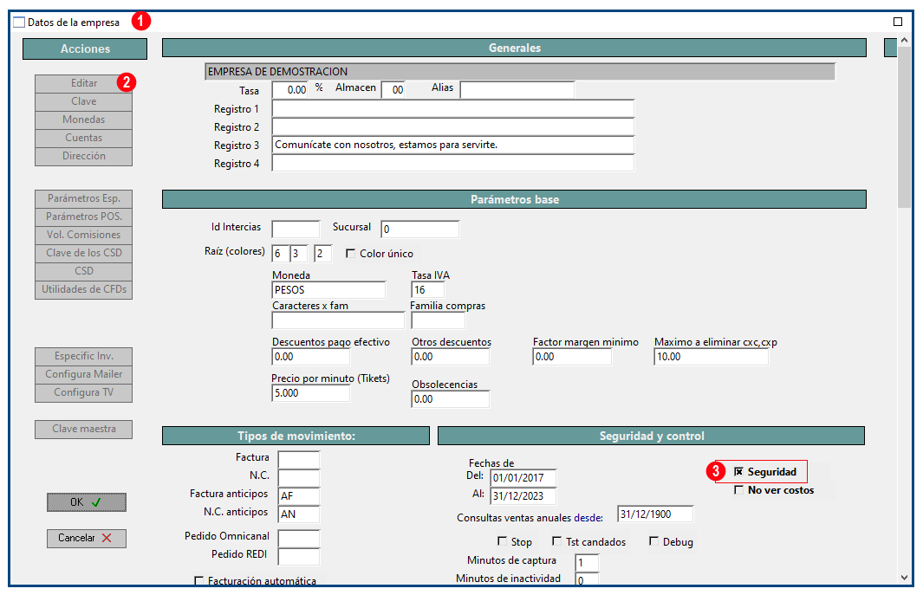Click N.C. anticipos field with AN
Screen dimensions: 923x595
pyautogui.click(x=299, y=514)
